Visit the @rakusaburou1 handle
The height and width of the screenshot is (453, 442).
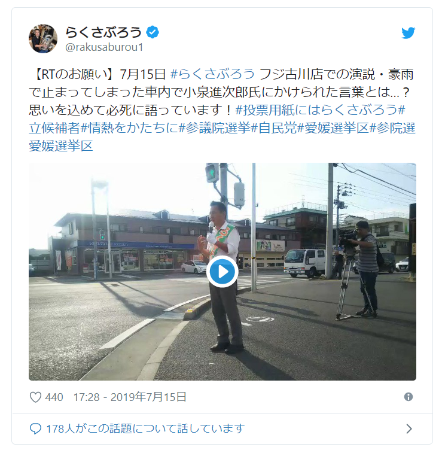pos(104,47)
